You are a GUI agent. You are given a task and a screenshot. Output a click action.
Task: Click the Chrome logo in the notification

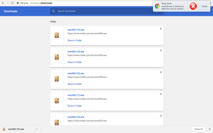tap(157, 6)
